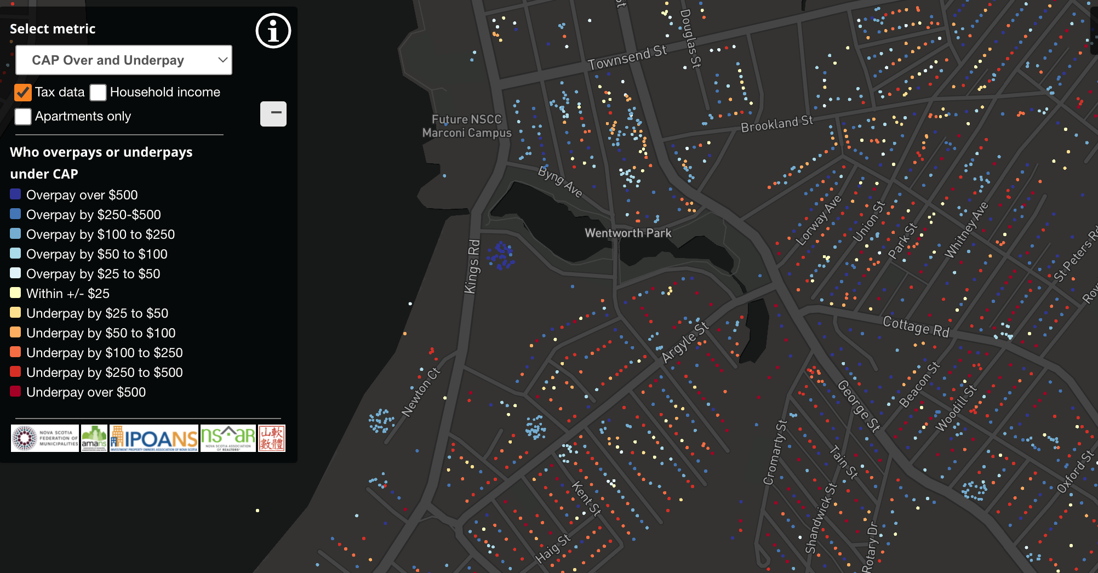Image resolution: width=1098 pixels, height=573 pixels.
Task: Open the red Chinese-character seal logo
Action: pyautogui.click(x=272, y=438)
